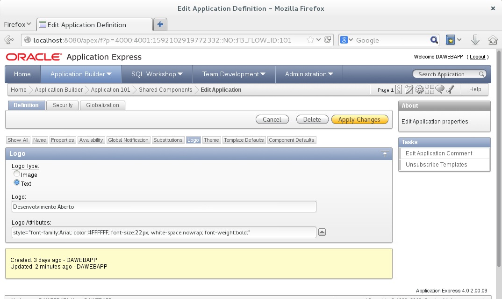Click the Apply Changes button
The image size is (502, 299).
[359, 120]
